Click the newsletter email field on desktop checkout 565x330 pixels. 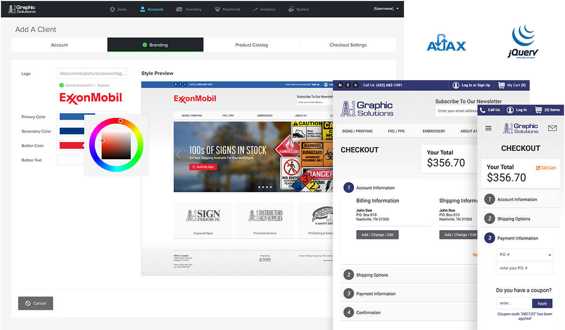pos(457,111)
